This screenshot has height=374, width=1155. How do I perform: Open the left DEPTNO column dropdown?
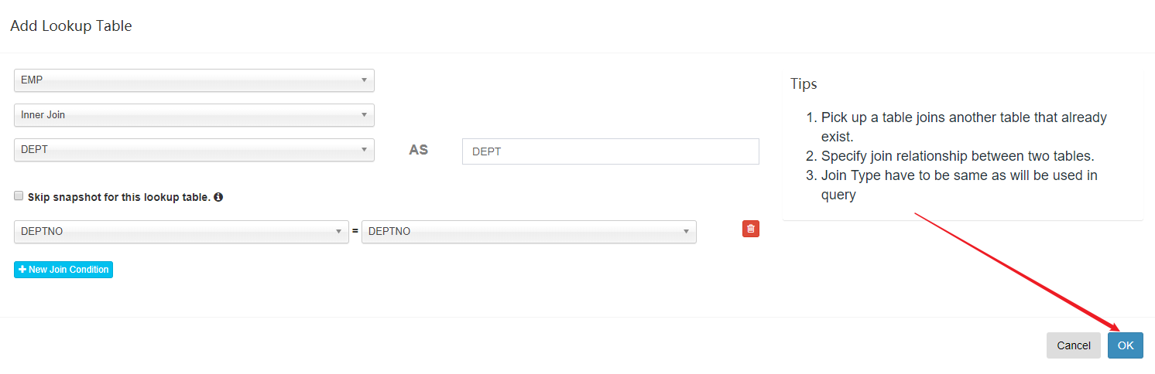[x=181, y=232]
